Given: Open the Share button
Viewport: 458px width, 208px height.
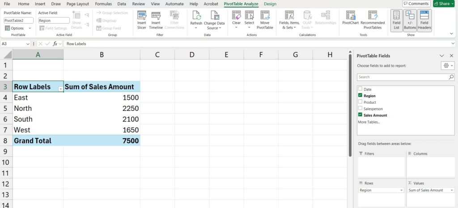Looking at the screenshot, I should point(444,4).
